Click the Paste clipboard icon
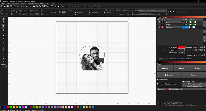The image size is (206, 111). (x=27, y=7)
